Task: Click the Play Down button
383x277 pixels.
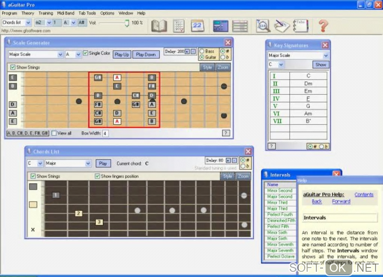Action: tap(146, 54)
